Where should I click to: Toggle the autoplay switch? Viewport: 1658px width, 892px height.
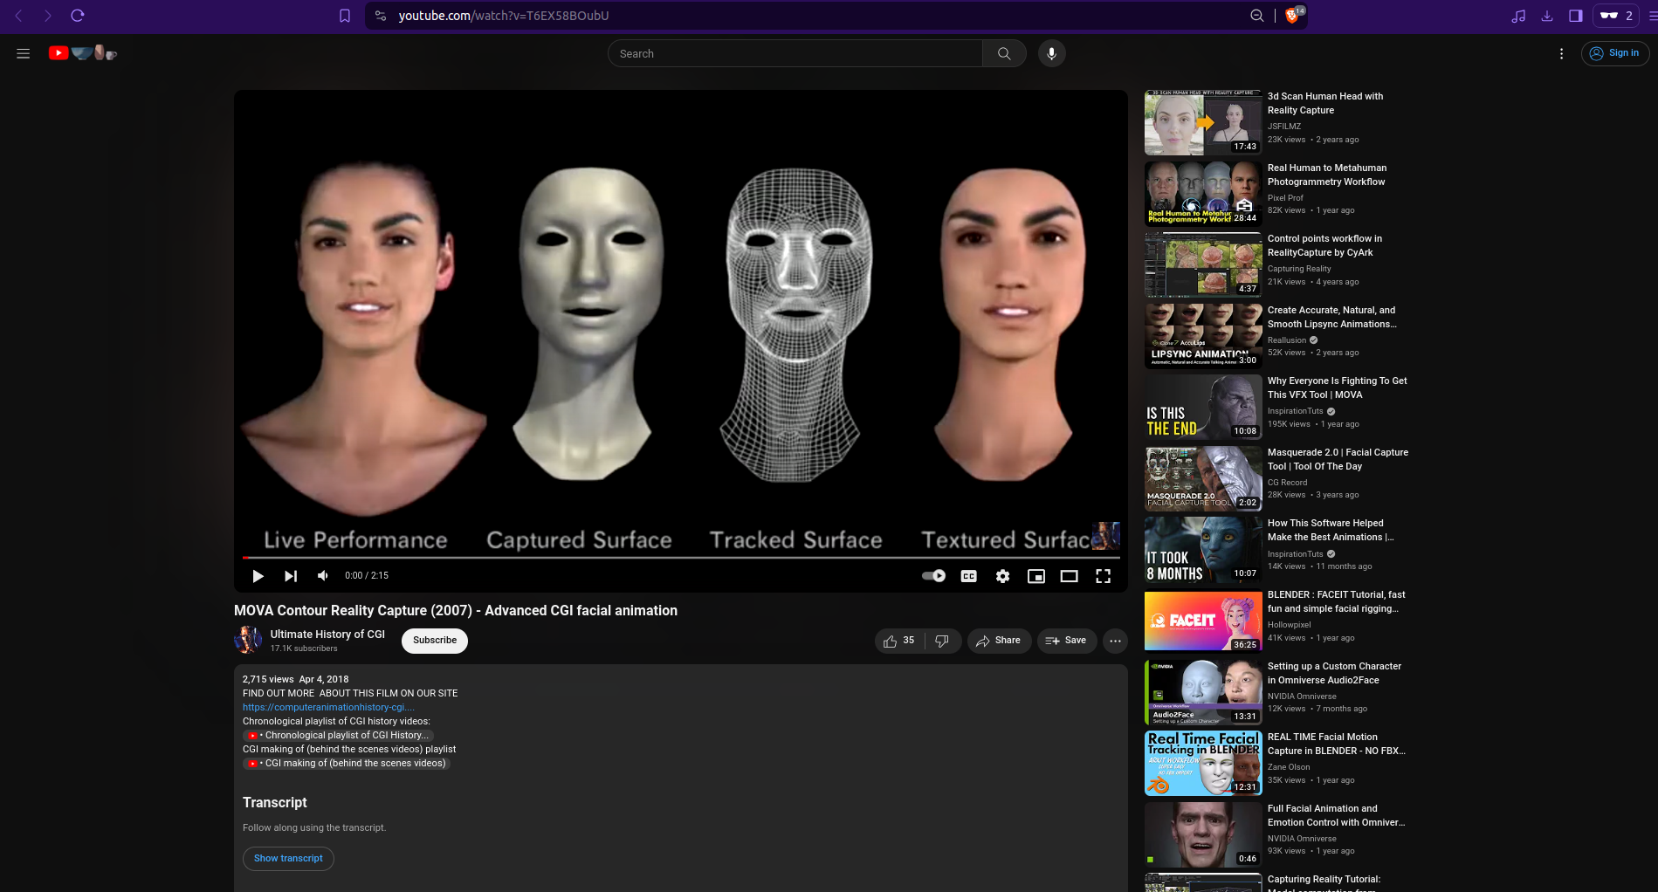[x=934, y=576]
